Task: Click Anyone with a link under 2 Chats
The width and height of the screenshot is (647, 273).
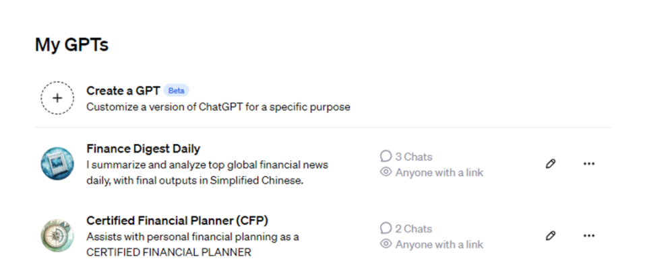Action: coord(439,244)
